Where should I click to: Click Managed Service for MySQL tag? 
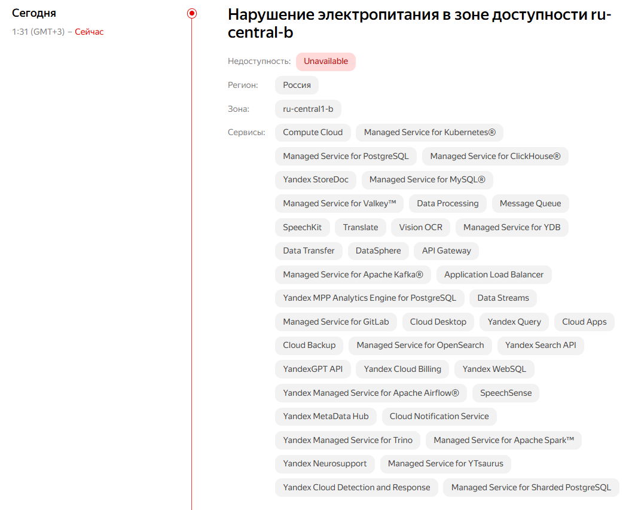click(x=428, y=180)
